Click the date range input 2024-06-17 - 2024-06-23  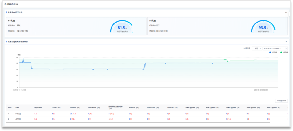click(x=273, y=48)
